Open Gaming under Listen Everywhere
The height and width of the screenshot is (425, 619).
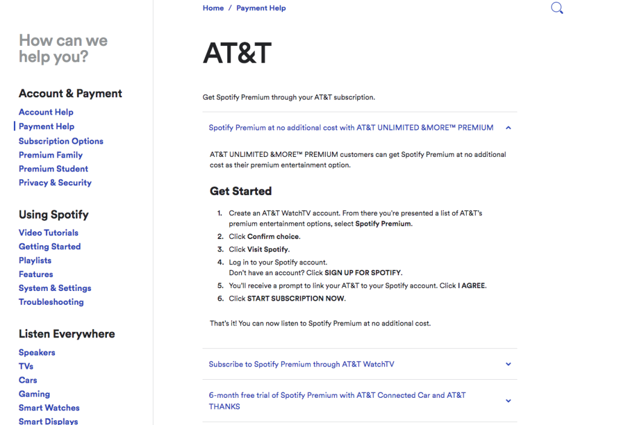click(x=34, y=394)
